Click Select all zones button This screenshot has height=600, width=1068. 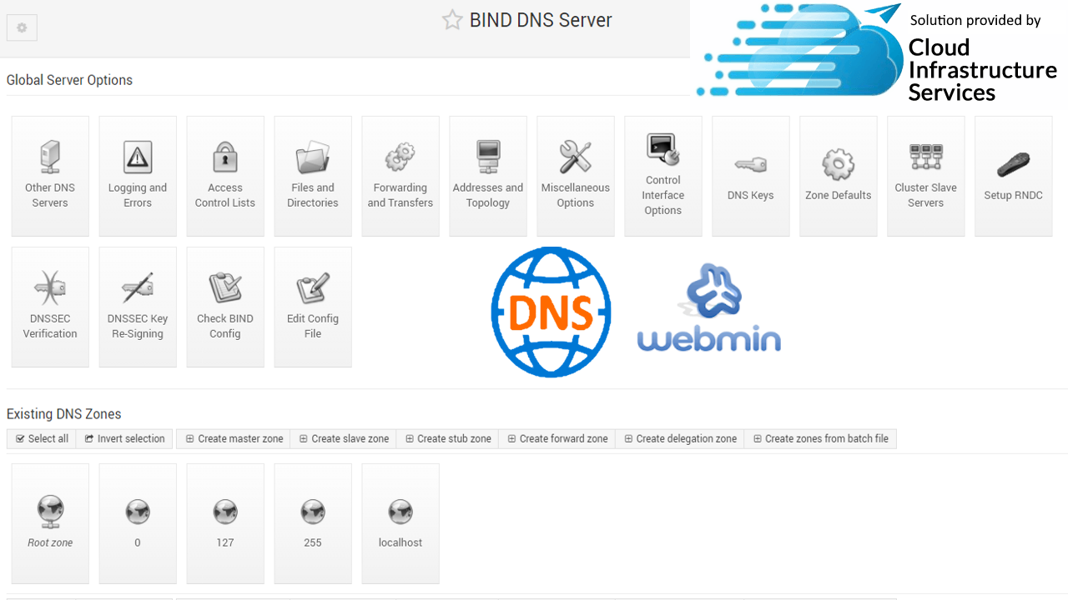pyautogui.click(x=42, y=438)
